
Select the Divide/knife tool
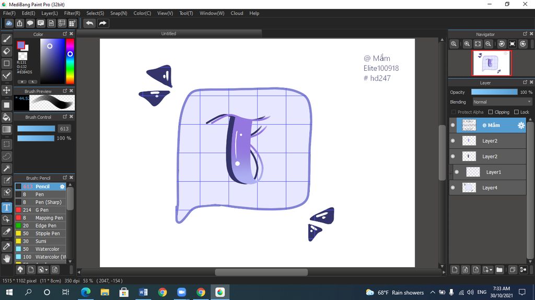[x=6, y=231]
